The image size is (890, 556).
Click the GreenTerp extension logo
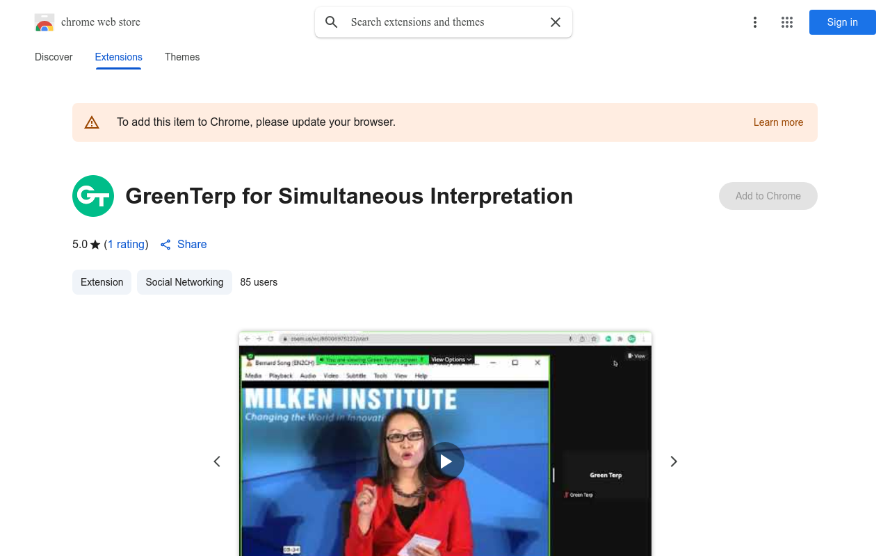click(93, 196)
